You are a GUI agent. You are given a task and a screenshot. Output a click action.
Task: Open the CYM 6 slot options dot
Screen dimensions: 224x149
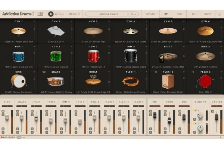(221, 21)
